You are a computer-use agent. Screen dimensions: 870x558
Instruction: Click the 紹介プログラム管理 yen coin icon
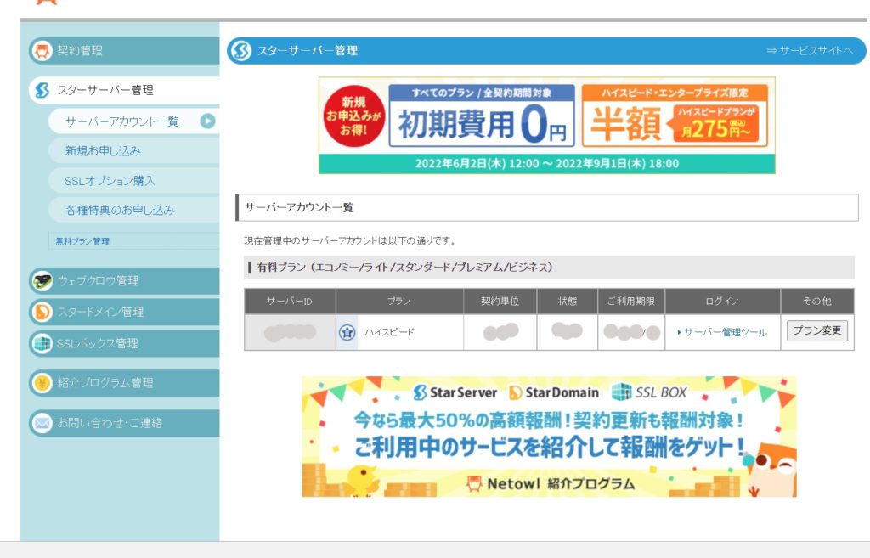point(42,383)
